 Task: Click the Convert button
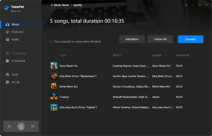[191, 39]
